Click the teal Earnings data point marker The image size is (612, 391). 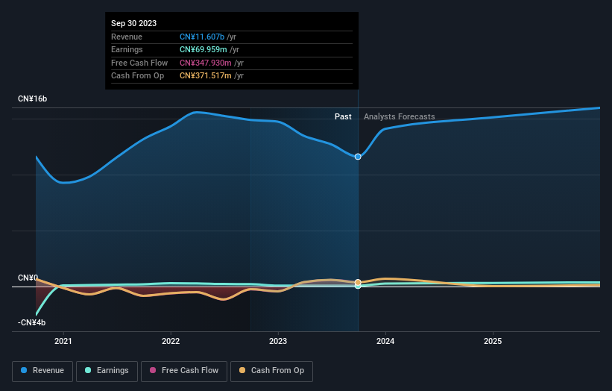click(358, 287)
